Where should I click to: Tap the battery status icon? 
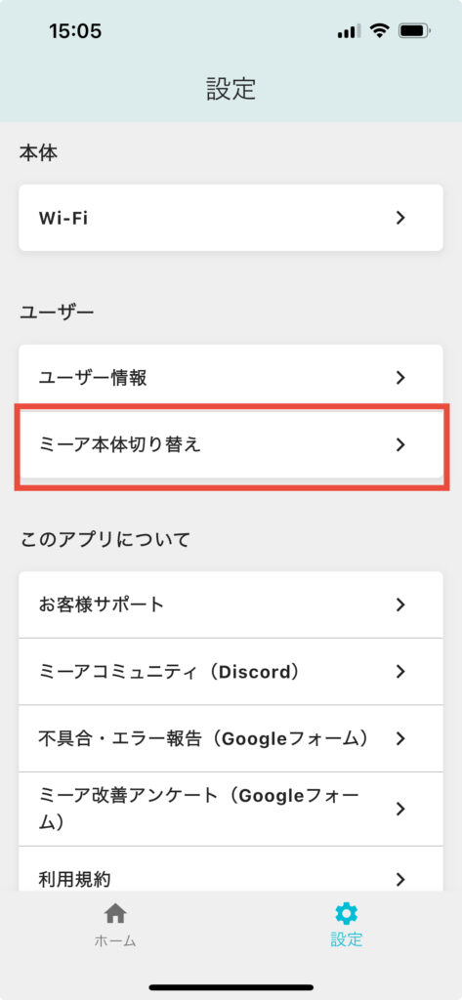pos(414,30)
